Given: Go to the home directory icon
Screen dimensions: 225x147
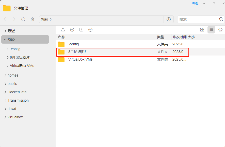Looking at the screenshot, I should pos(33,19).
